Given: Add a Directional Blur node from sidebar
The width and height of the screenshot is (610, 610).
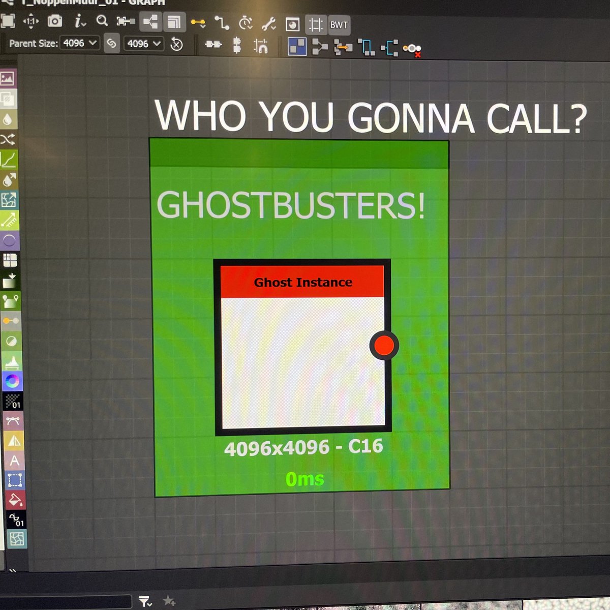Looking at the screenshot, I should (x=9, y=180).
